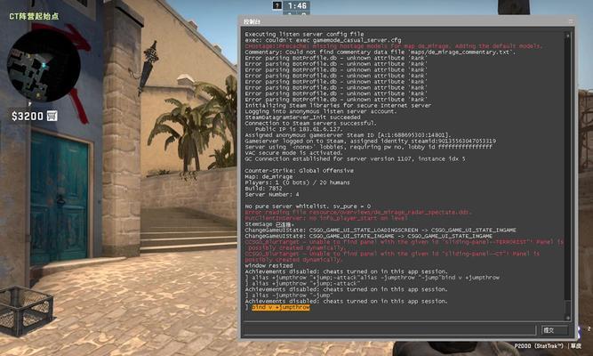
Task: Click 'No pure server whitelist' console line
Action: 308,206
